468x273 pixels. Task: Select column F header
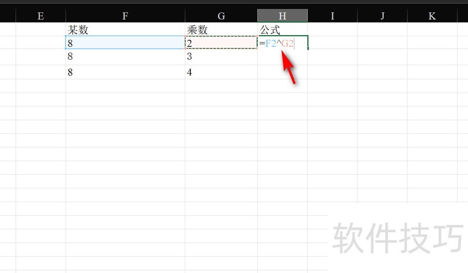click(x=125, y=16)
